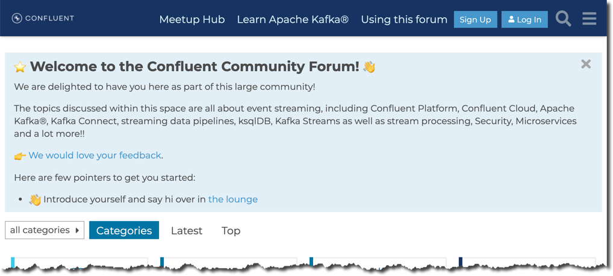Click pointing hand emoji before feedback link
The image size is (613, 276).
[20, 156]
